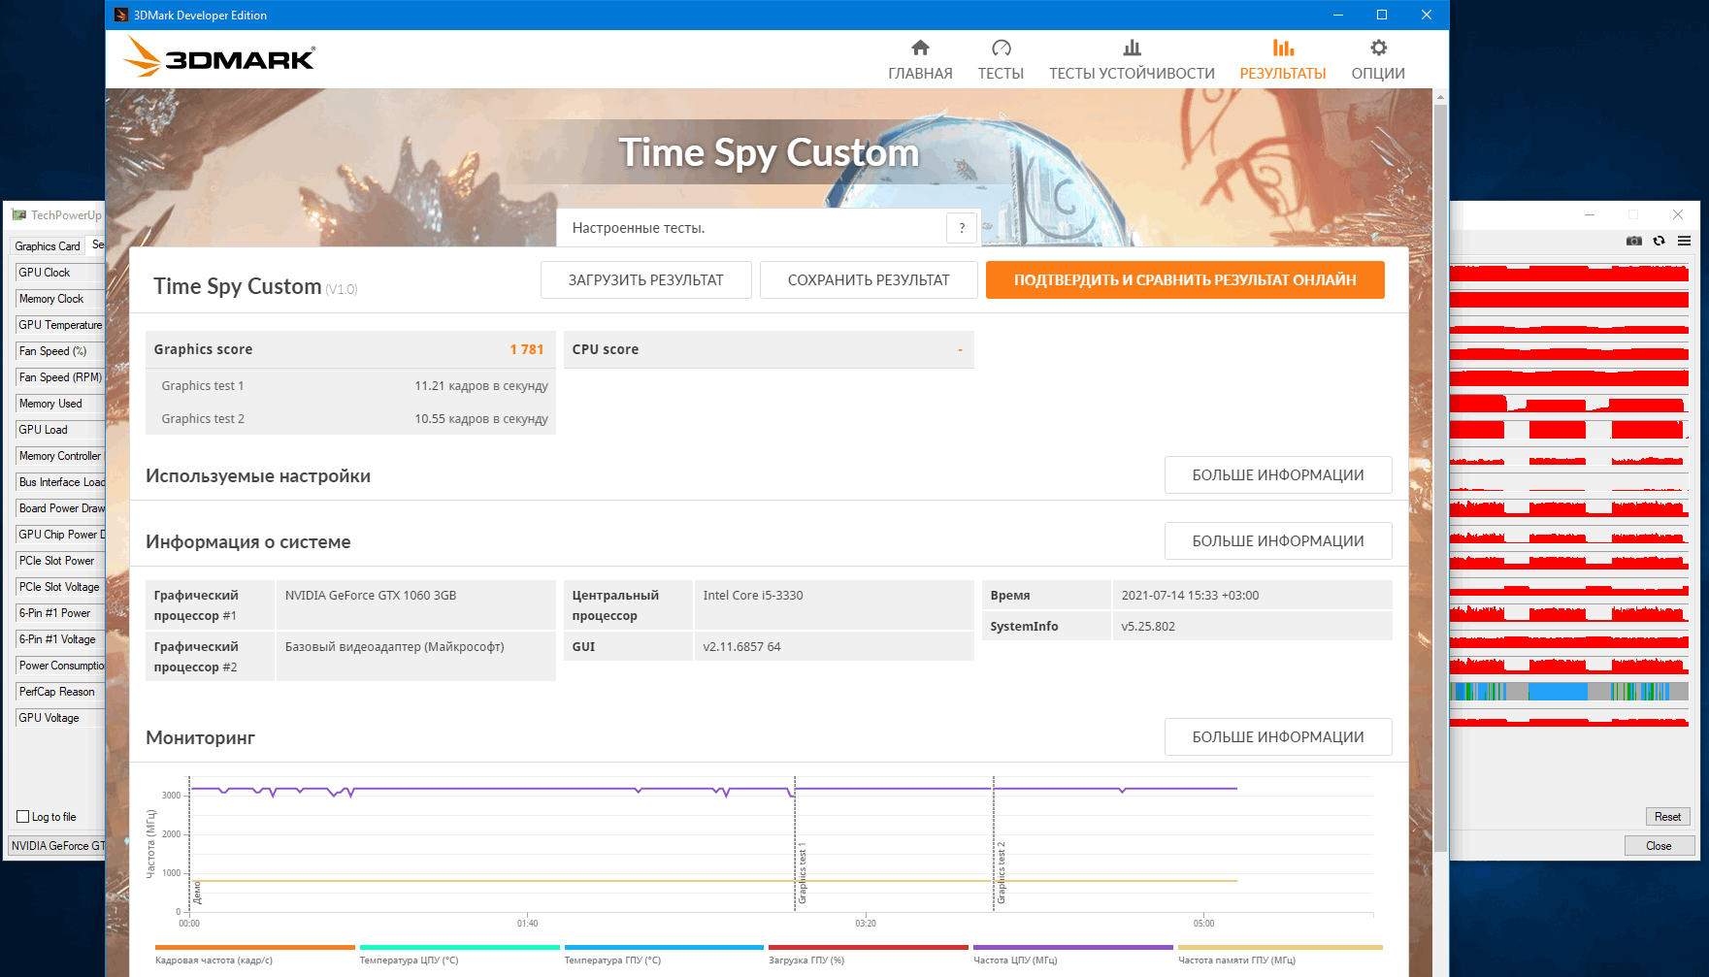
Task: Open the NVIDIA GeForce GPU selector dropdown
Action: pyautogui.click(x=56, y=846)
